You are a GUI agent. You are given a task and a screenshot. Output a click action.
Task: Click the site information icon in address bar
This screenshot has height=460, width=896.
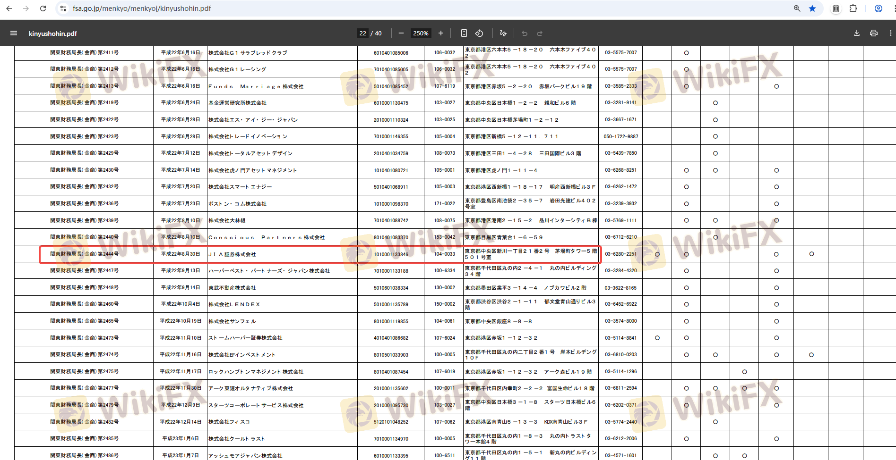pos(63,8)
